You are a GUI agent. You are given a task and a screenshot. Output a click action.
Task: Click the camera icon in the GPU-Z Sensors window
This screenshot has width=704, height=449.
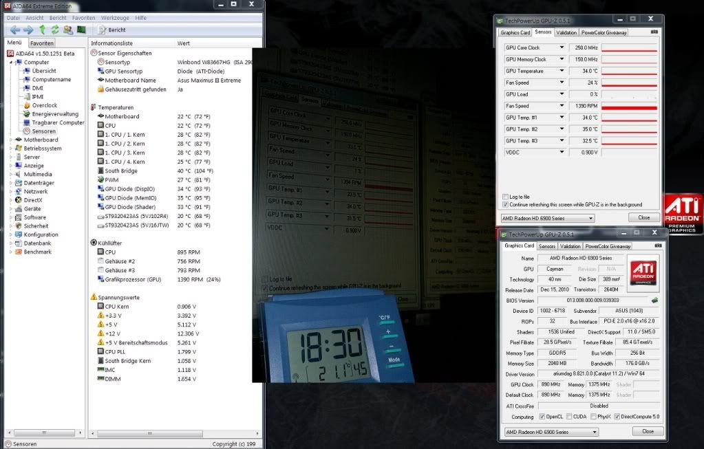[x=654, y=32]
